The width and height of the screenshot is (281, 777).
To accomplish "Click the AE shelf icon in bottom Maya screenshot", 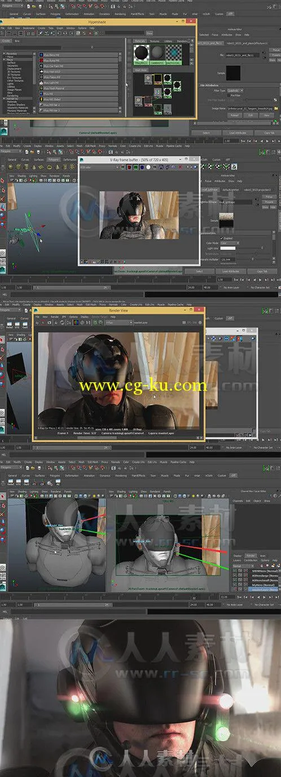I will [x=58, y=482].
